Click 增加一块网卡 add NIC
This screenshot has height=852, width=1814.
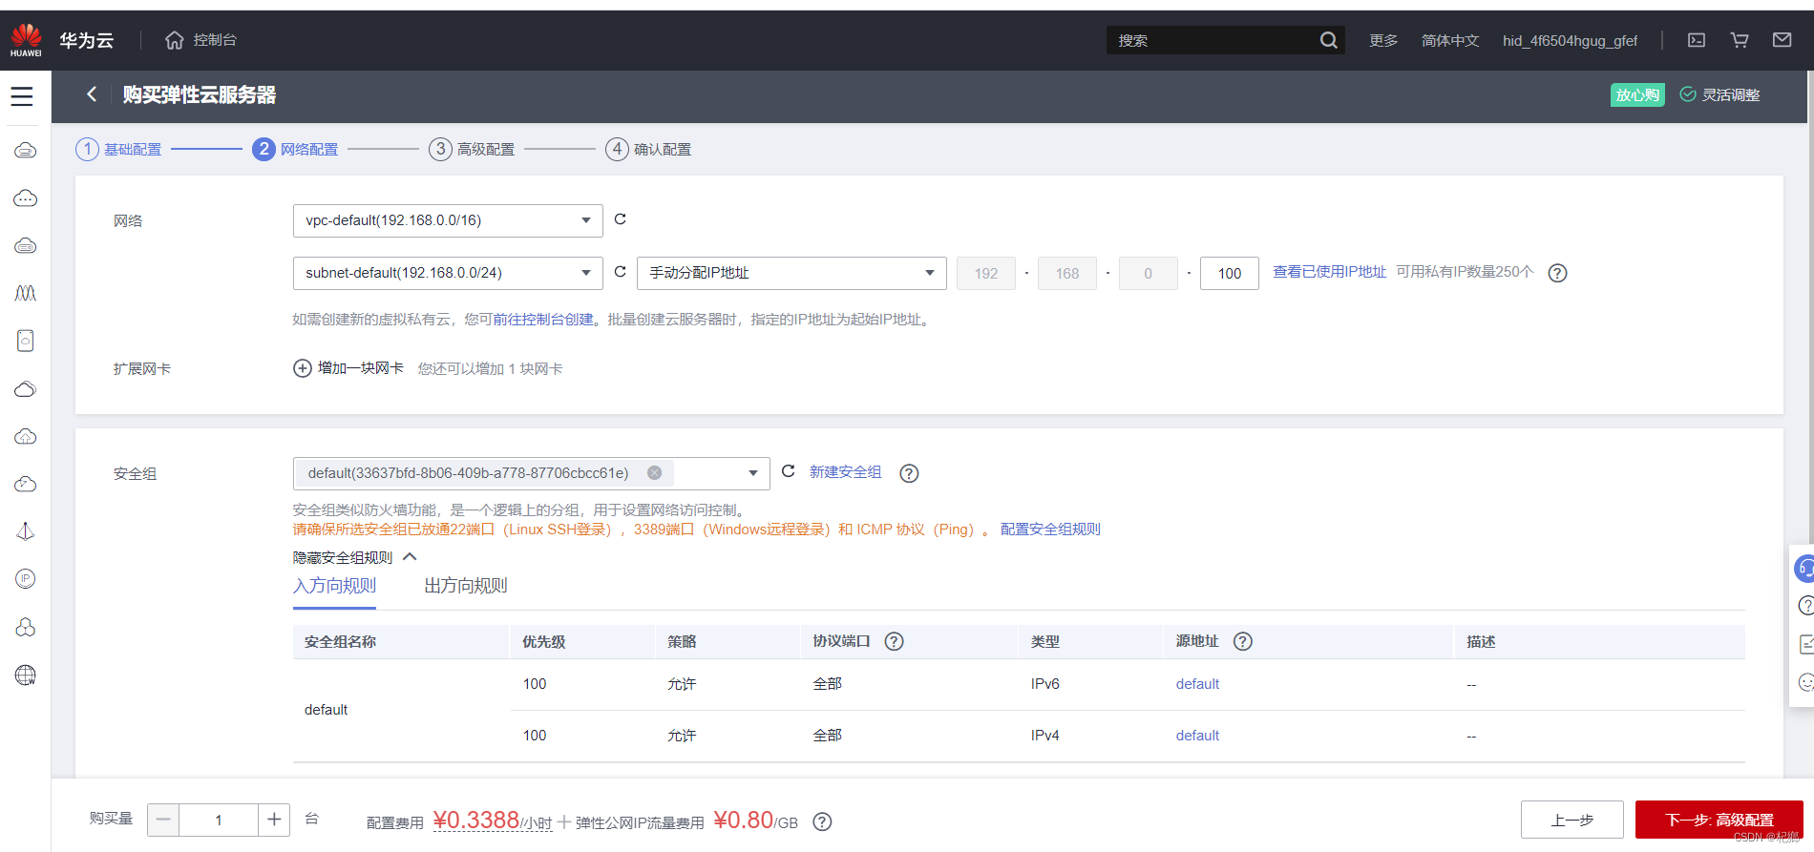coord(348,368)
